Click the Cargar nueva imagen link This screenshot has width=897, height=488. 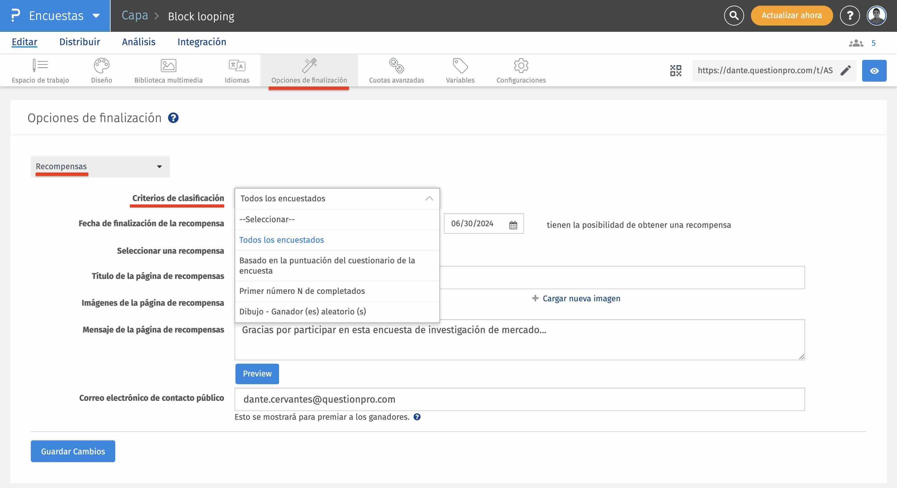click(x=581, y=299)
